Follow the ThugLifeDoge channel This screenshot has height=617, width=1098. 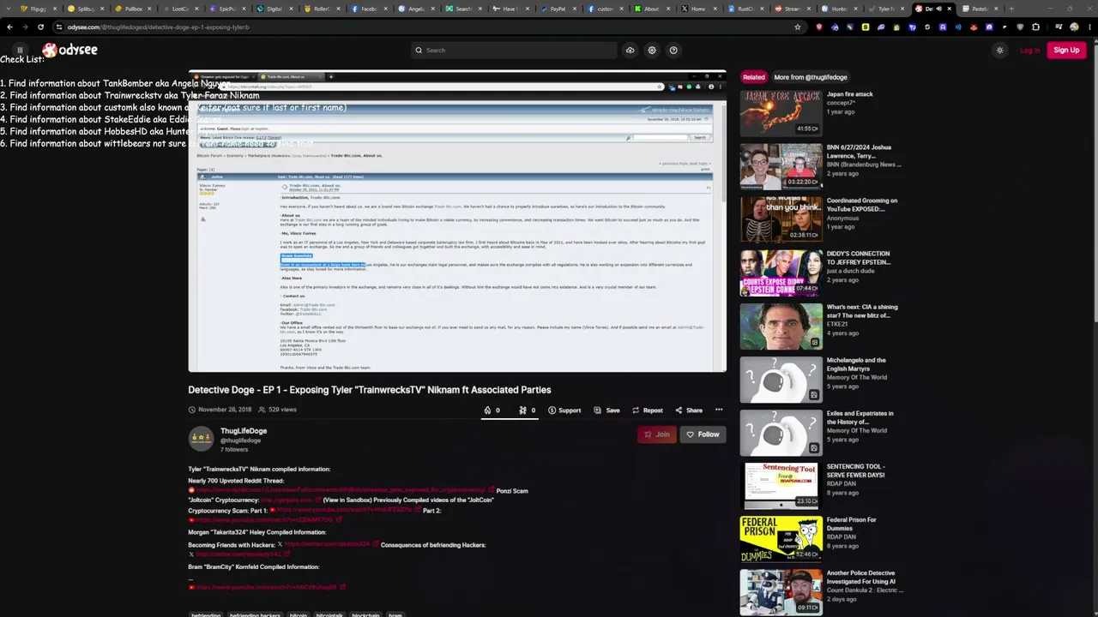703,434
